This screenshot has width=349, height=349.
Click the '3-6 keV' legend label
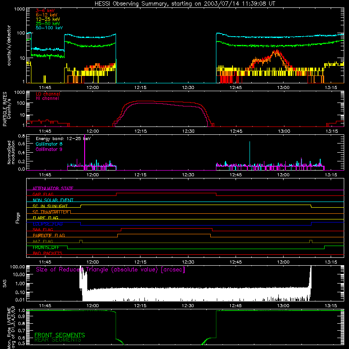point(45,10)
